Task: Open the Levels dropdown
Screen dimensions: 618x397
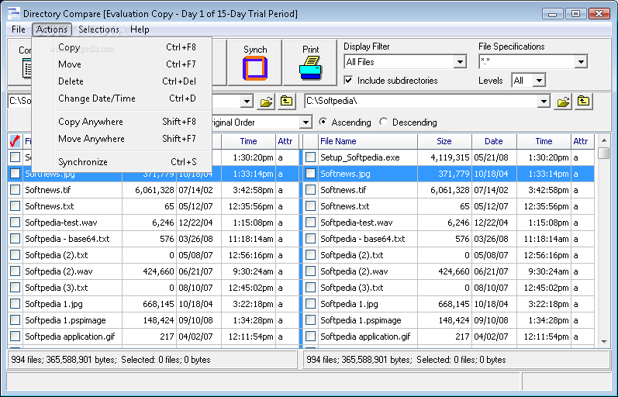Action: point(539,81)
